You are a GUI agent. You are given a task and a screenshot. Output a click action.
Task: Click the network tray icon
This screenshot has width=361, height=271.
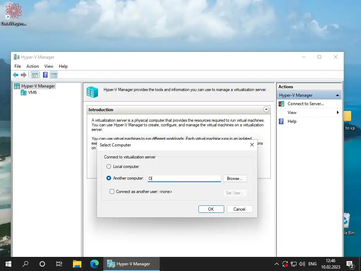point(294,264)
